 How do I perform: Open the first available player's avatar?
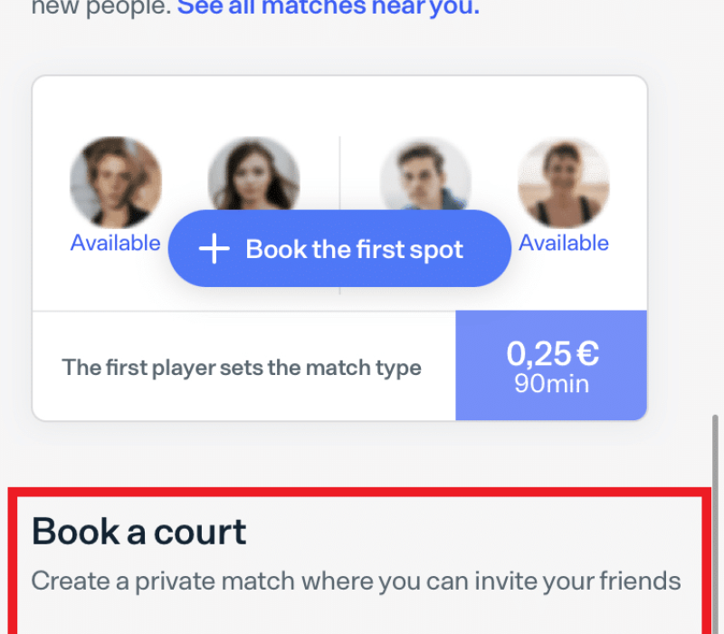coord(116,178)
